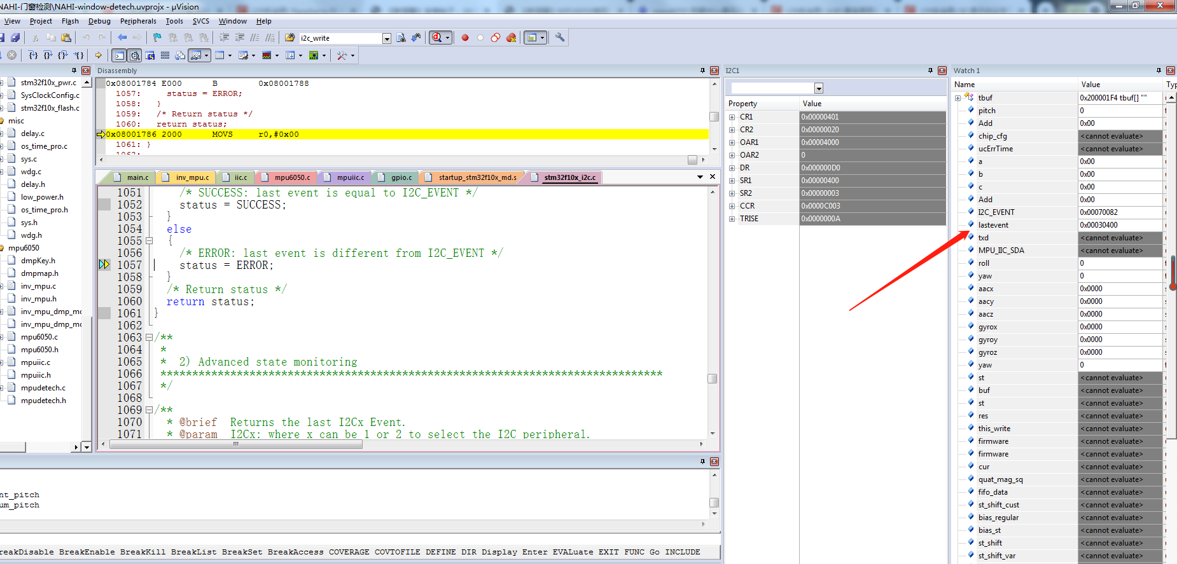Click Run to Cursor Line icon
This screenshot has height=564, width=1177.
pos(78,55)
